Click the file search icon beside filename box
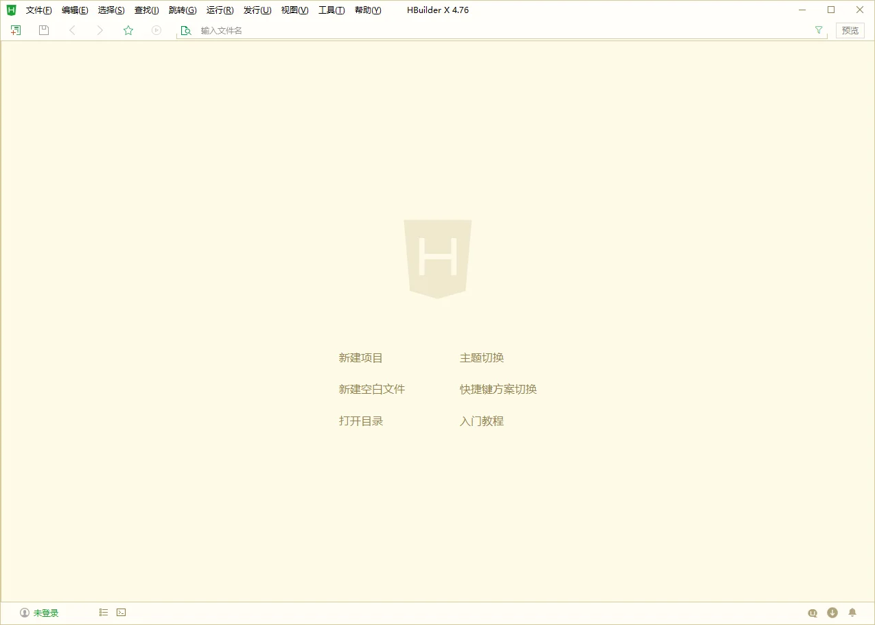 tap(185, 30)
